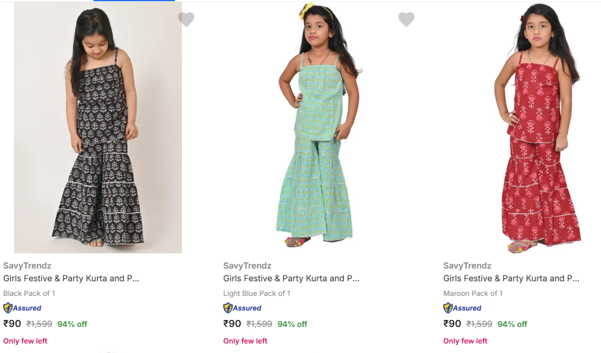This screenshot has width=601, height=353.
Task: Click SavyTrendz brand above the light blue product
Action: tap(247, 265)
